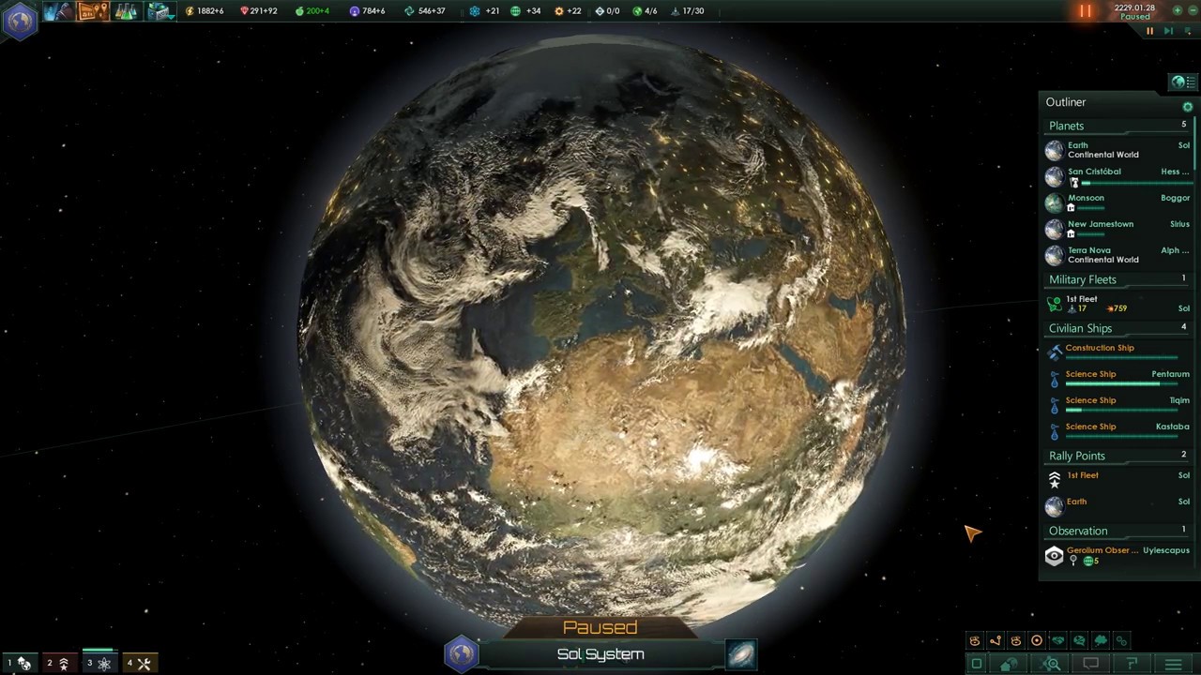Toggle the large orange pause indicator
1201x675 pixels.
pyautogui.click(x=1085, y=11)
